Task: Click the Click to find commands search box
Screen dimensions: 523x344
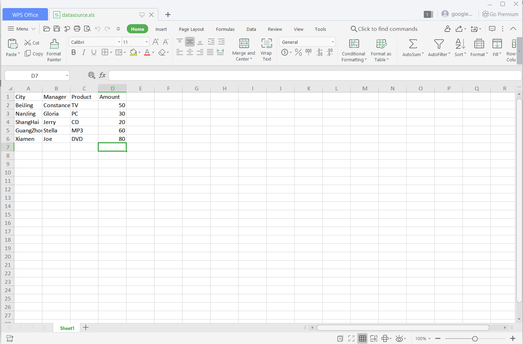Action: [384, 29]
